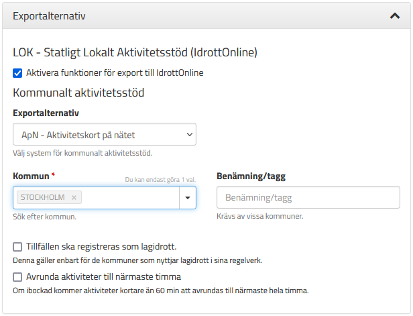Click the Kommun field label

[x=31, y=176]
